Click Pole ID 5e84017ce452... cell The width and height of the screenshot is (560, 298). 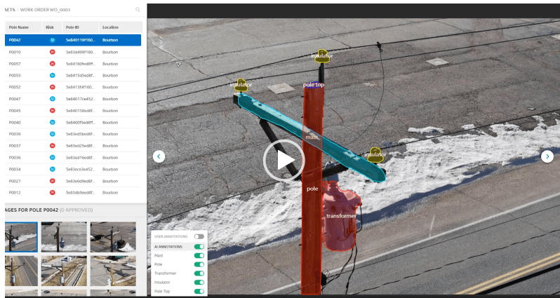(81, 99)
